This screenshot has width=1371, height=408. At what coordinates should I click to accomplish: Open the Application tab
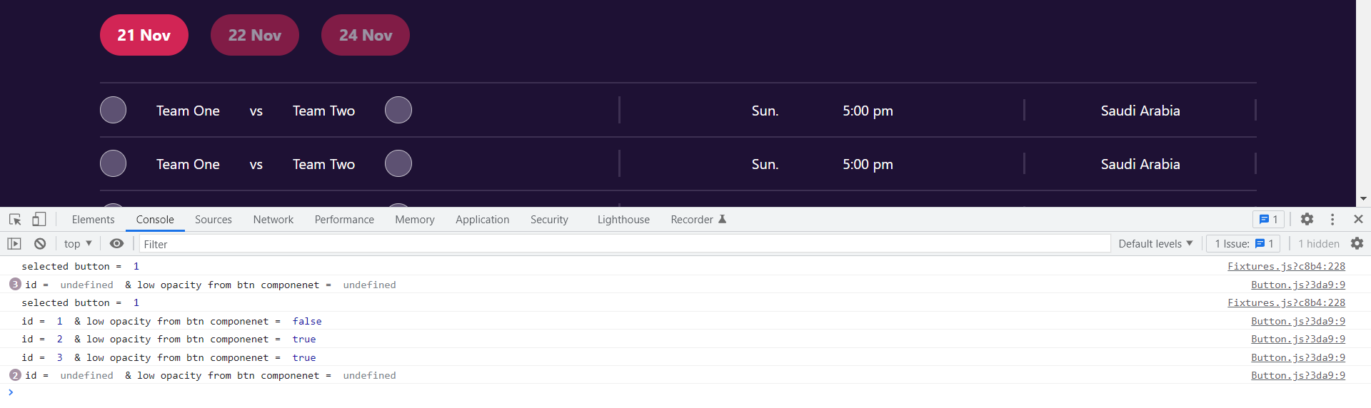483,220
